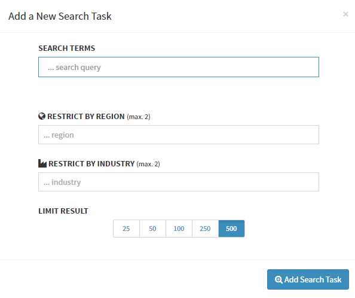355x298 pixels.
Task: Set the result limit to 25
Action: pos(126,229)
